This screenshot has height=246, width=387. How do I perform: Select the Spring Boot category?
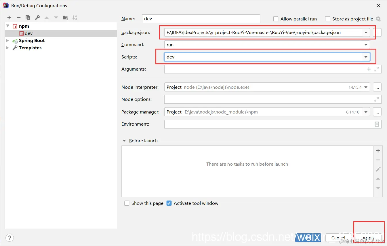pos(61,41)
